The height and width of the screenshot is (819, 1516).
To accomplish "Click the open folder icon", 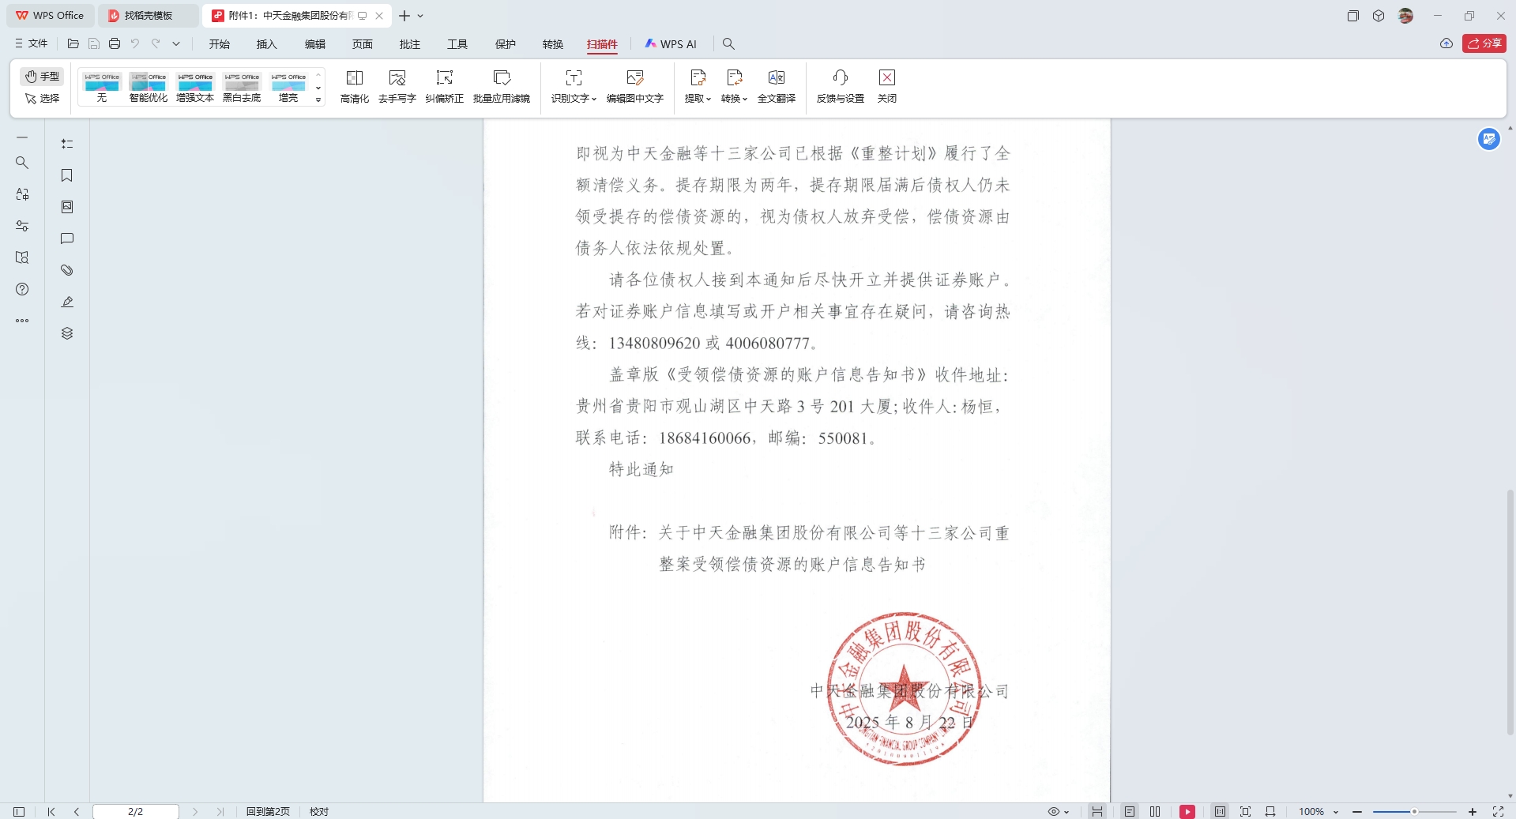I will point(73,43).
